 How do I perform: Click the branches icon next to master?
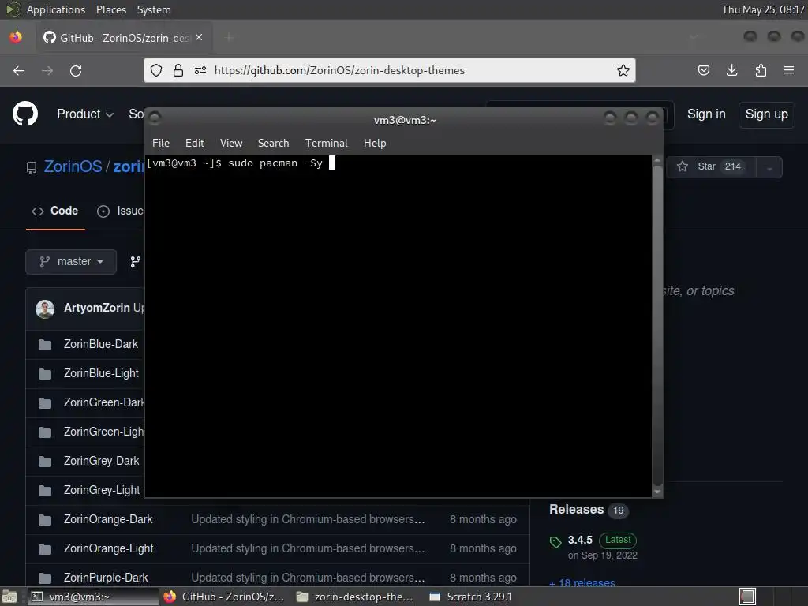coord(135,262)
